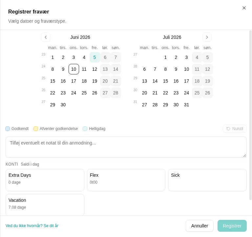Select July 15 in the calendar
This screenshot has height=237, width=252.
pos(165,81)
